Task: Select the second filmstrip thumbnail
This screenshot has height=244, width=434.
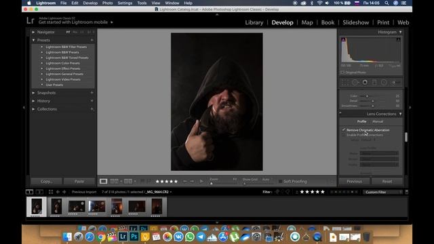Action: point(56,206)
